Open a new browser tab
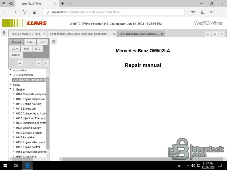 pos(62,4)
